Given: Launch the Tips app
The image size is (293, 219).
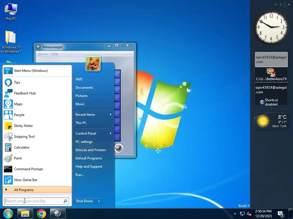Looking at the screenshot, I should pos(37,82).
